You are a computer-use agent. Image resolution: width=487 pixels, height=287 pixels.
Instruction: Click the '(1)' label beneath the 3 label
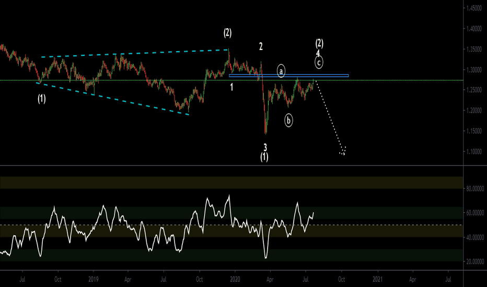point(264,157)
